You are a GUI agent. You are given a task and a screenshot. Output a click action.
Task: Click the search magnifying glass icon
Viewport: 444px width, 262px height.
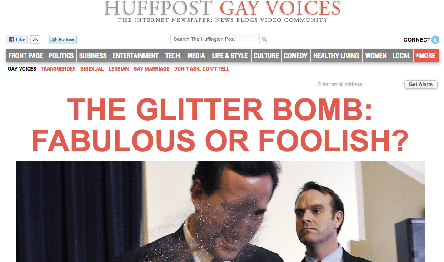pyautogui.click(x=264, y=39)
